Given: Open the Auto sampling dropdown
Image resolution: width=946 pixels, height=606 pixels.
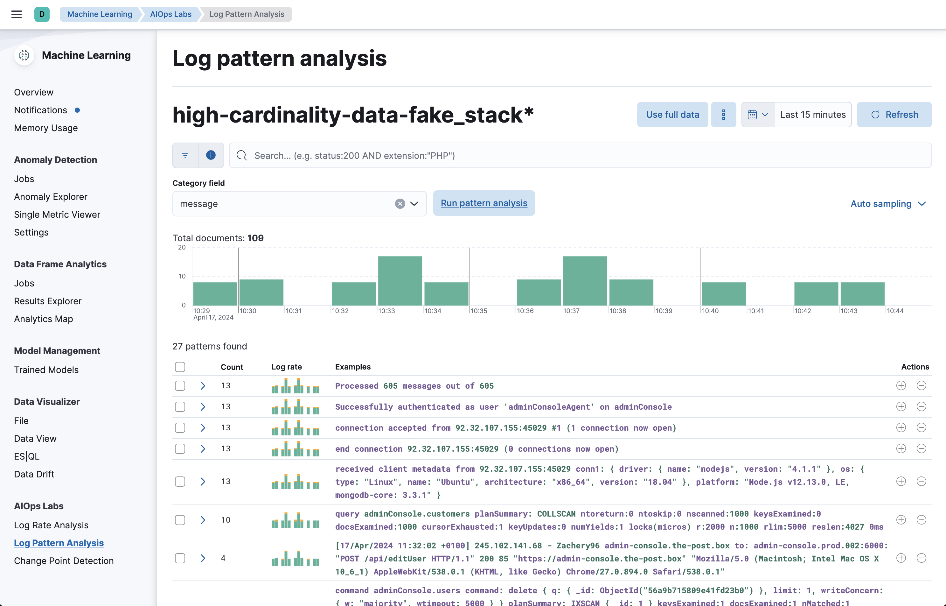Looking at the screenshot, I should coord(888,204).
